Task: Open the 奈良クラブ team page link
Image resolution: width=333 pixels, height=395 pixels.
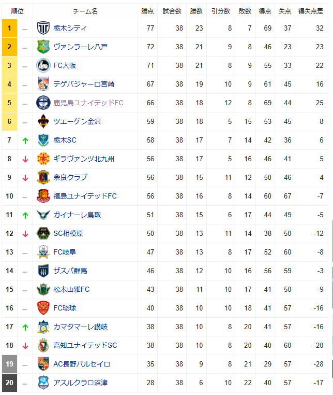Action: tap(70, 177)
